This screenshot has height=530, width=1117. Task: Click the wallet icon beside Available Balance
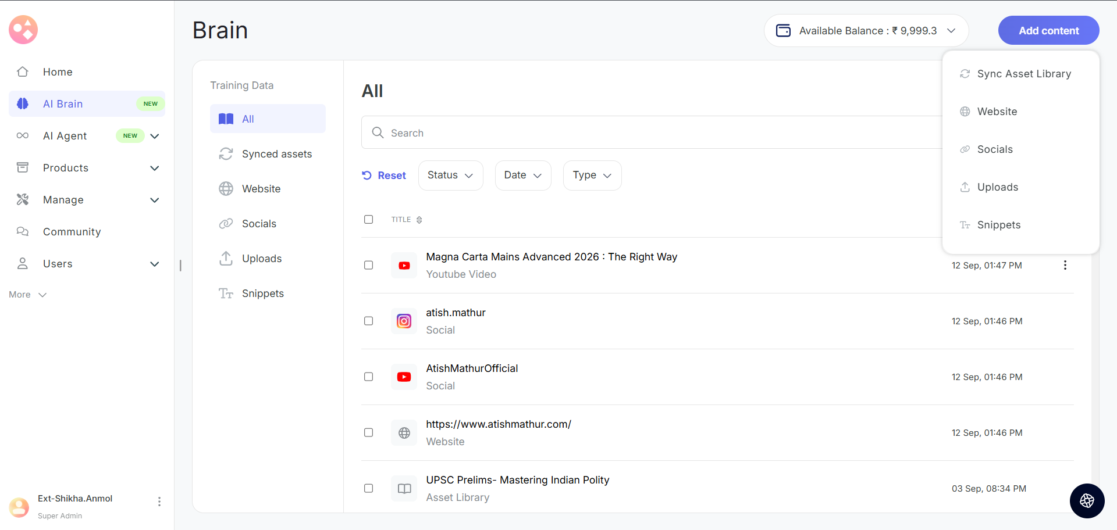783,31
